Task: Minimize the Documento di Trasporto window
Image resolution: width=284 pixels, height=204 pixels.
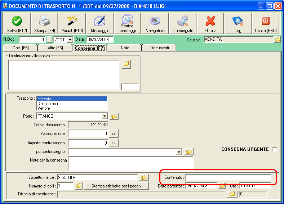Action: (261, 6)
